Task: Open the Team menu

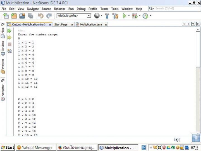Action: pos(104,9)
